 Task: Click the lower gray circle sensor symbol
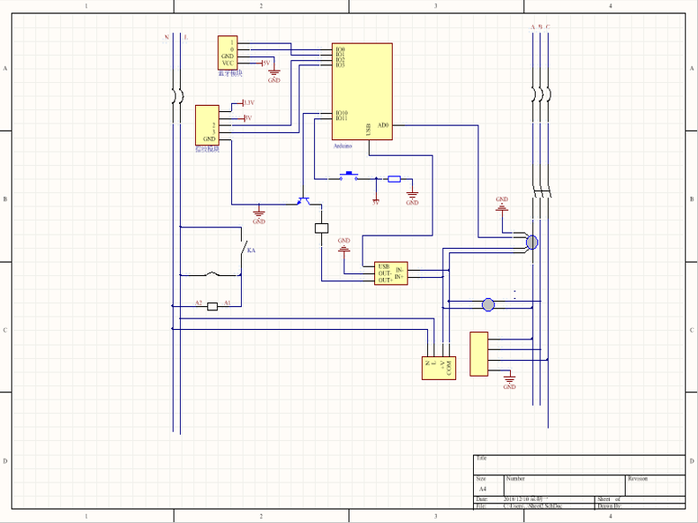(488, 305)
